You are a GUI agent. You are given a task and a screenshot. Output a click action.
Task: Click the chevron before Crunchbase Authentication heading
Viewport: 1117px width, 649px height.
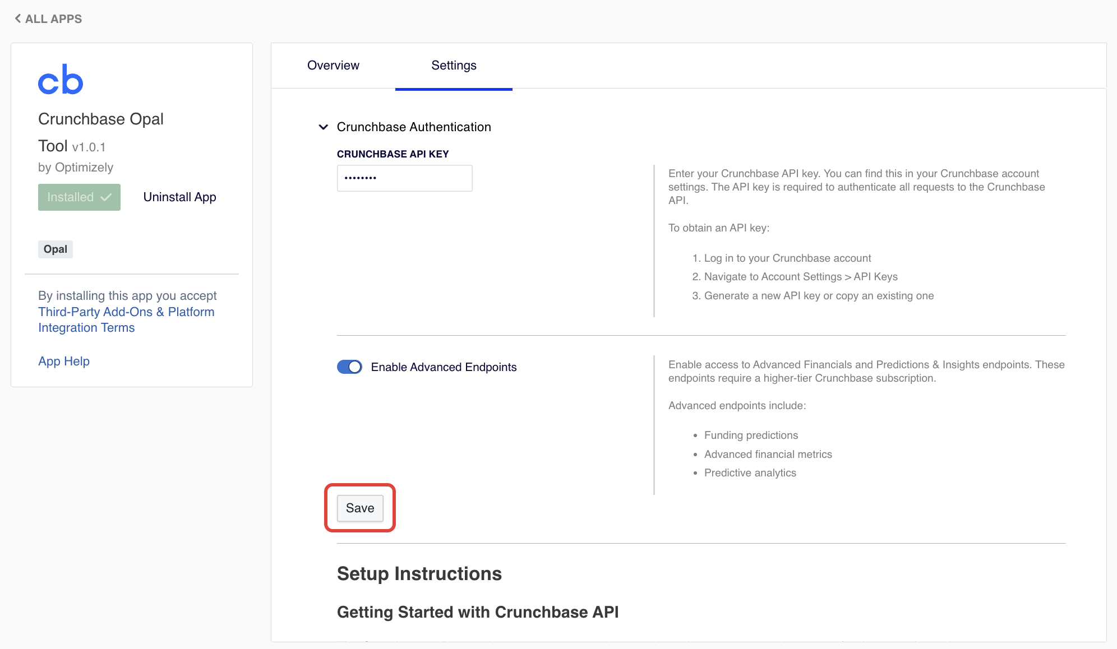[x=324, y=127]
